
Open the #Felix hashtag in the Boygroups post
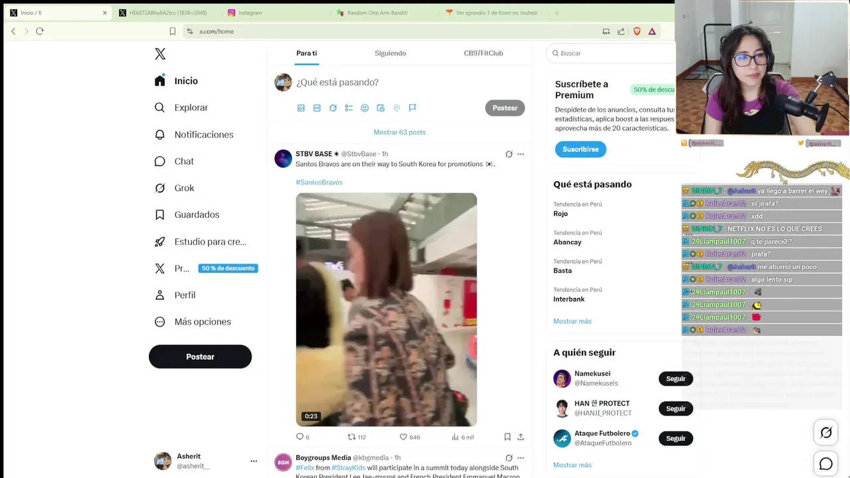tap(305, 467)
